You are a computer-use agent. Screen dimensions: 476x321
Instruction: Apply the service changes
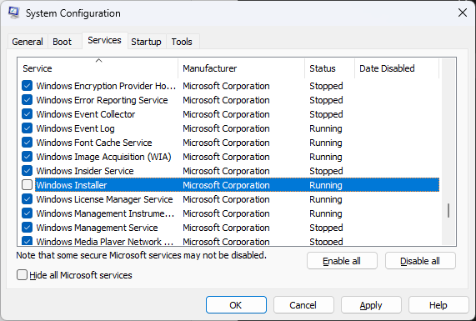pyautogui.click(x=371, y=305)
